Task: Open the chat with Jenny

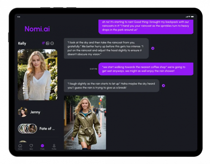Action: click(x=35, y=112)
